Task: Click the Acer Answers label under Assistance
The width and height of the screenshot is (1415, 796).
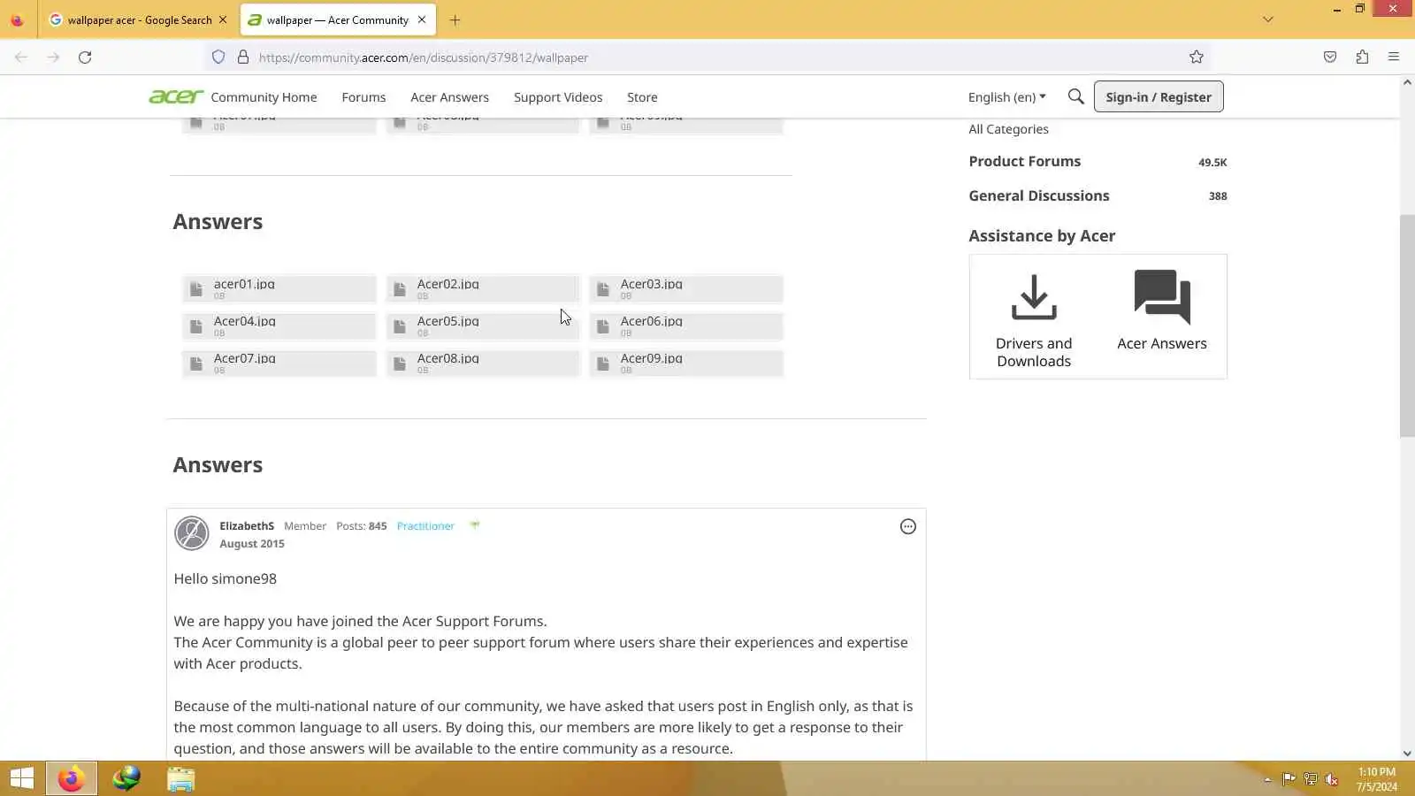Action: click(1162, 343)
